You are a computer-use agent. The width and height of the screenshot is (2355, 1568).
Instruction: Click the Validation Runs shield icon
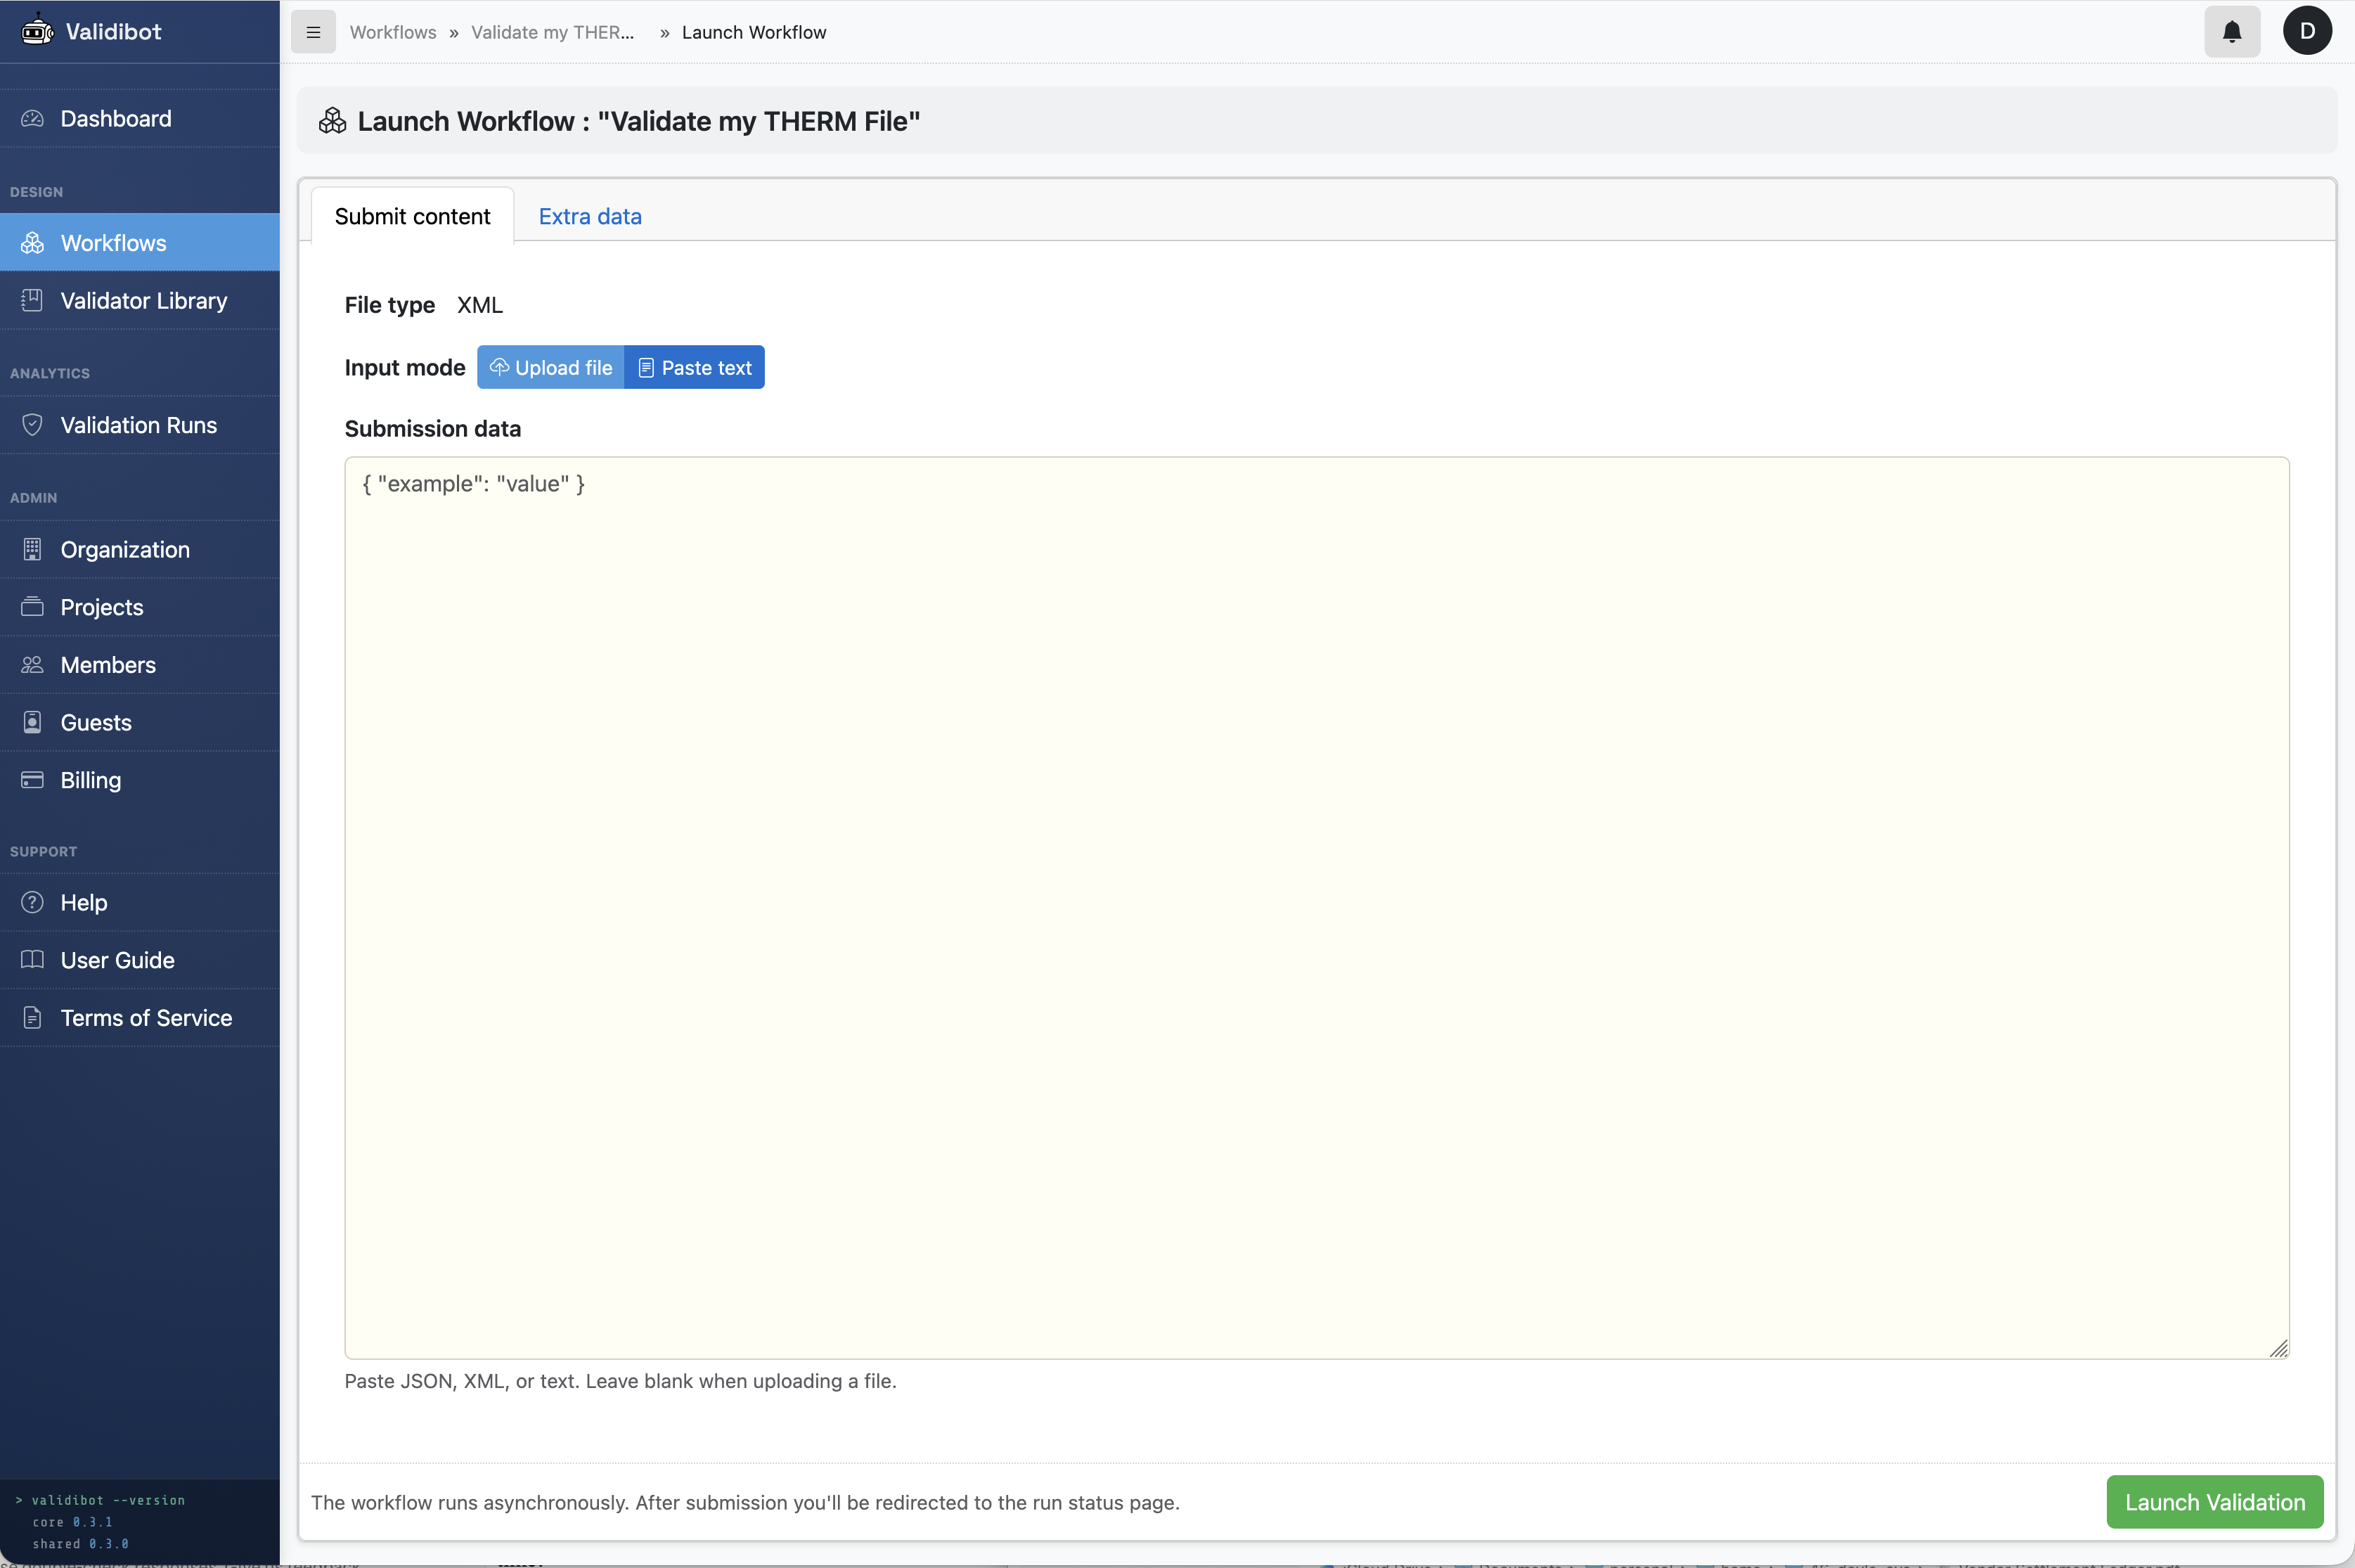point(31,425)
